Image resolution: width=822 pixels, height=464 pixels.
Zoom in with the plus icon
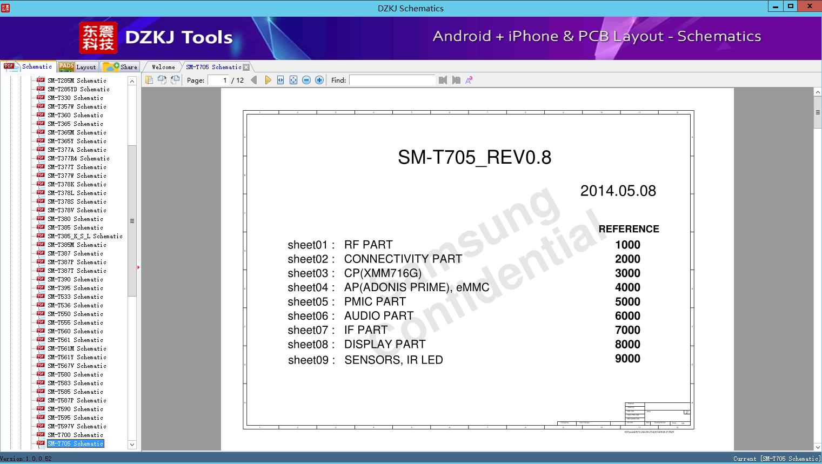pos(319,80)
